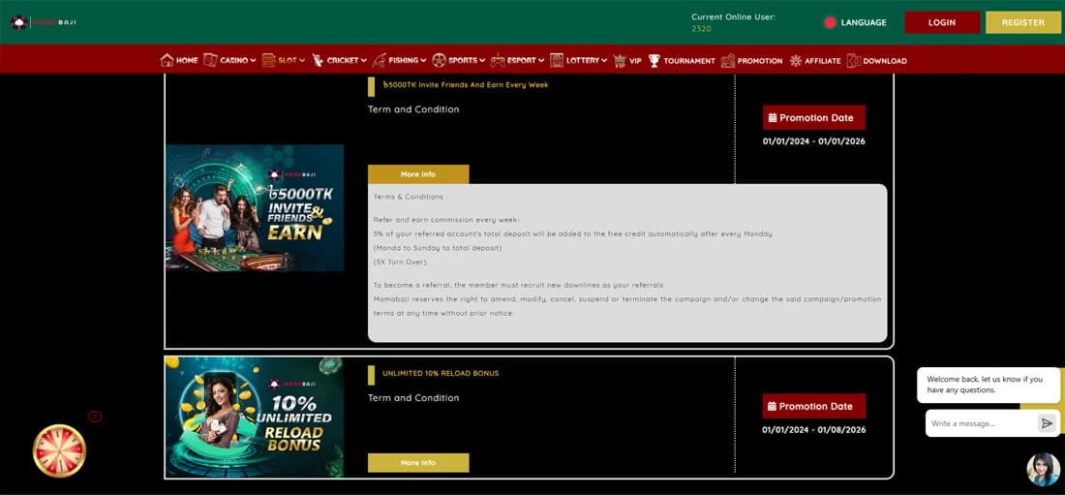This screenshot has width=1065, height=495.
Task: Open the Promotion page
Action: 752,60
